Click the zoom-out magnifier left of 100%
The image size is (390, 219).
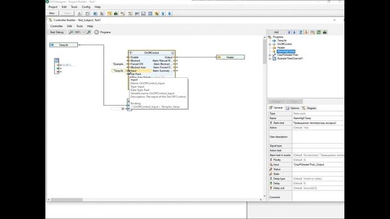(71, 32)
